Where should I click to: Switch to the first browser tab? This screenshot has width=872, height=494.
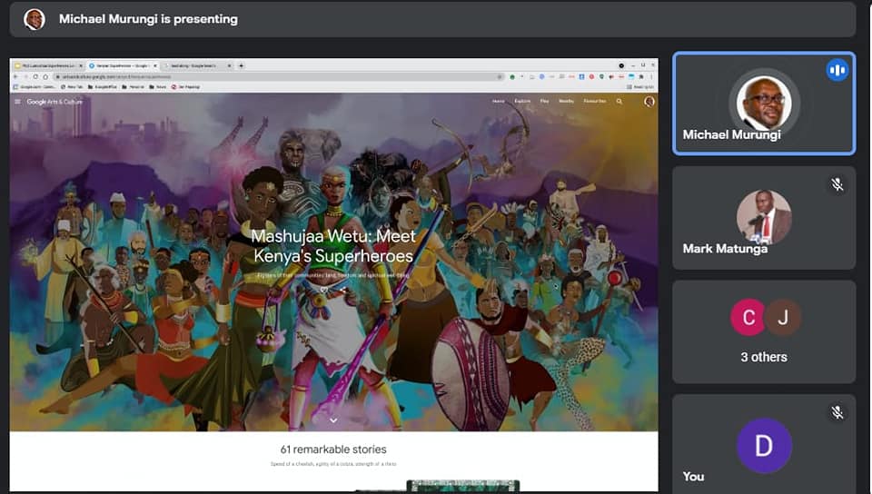click(47, 65)
